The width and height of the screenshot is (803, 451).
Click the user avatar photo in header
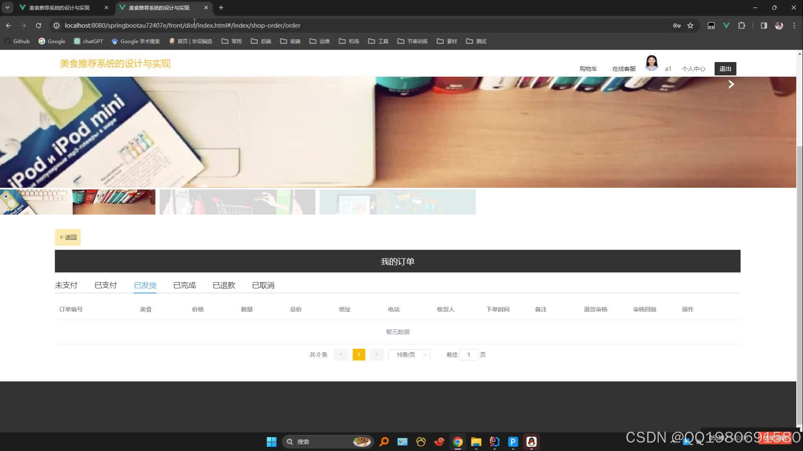(x=651, y=63)
